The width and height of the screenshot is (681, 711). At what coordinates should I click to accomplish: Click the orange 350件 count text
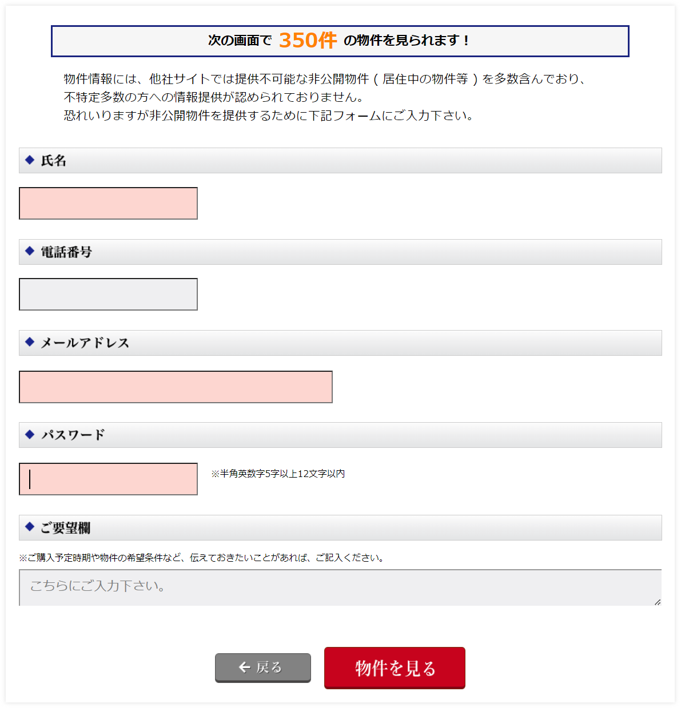pyautogui.click(x=308, y=41)
